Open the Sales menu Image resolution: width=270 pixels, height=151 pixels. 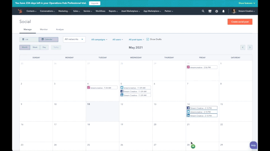click(x=76, y=11)
